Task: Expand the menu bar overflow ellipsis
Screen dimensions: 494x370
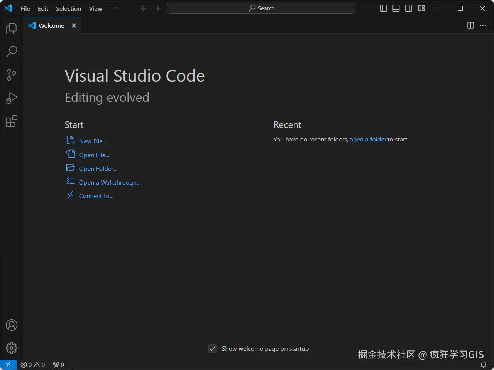Action: [115, 8]
